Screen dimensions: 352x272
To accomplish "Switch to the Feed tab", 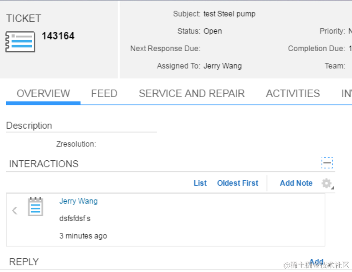I will click(104, 93).
